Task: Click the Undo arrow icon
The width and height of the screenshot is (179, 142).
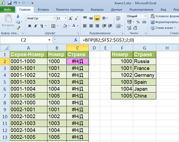Action: (16, 3)
